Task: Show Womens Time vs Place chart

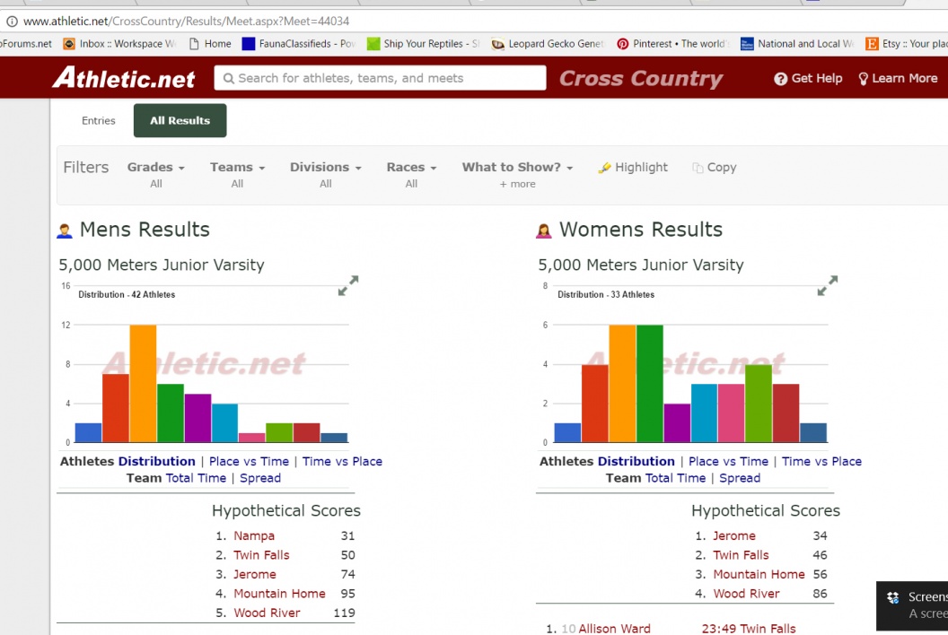Action: coord(821,462)
